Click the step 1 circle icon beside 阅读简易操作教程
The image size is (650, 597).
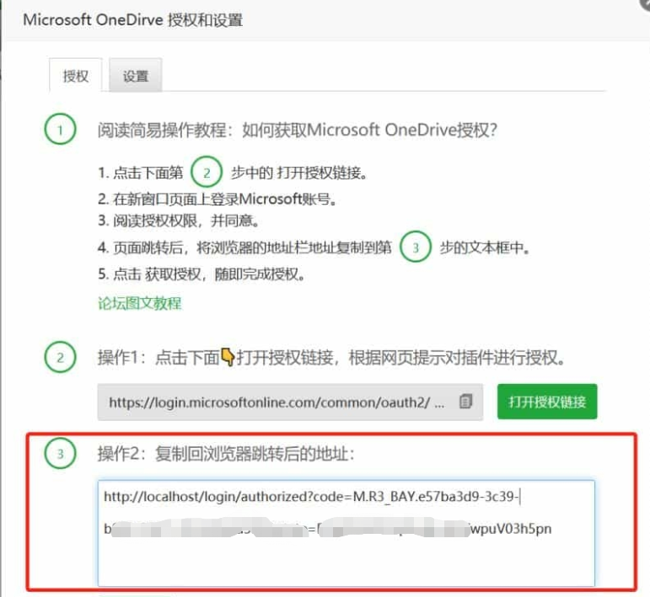pos(60,129)
